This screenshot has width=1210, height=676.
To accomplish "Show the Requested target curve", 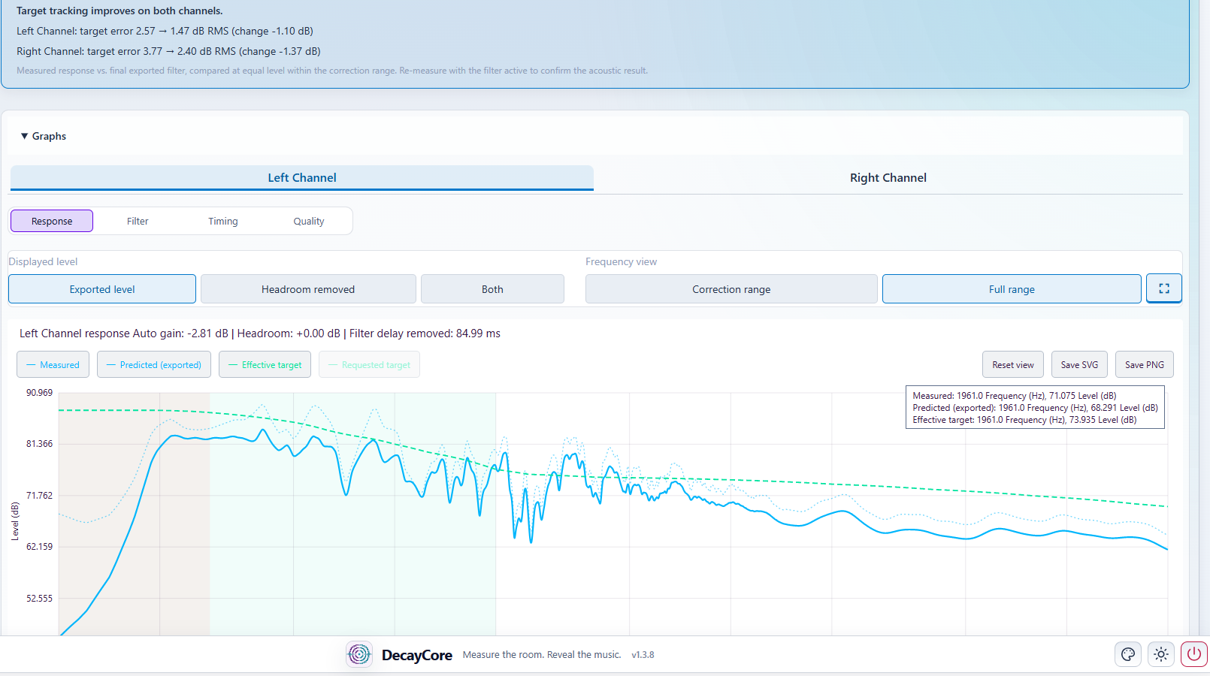I will tap(369, 365).
